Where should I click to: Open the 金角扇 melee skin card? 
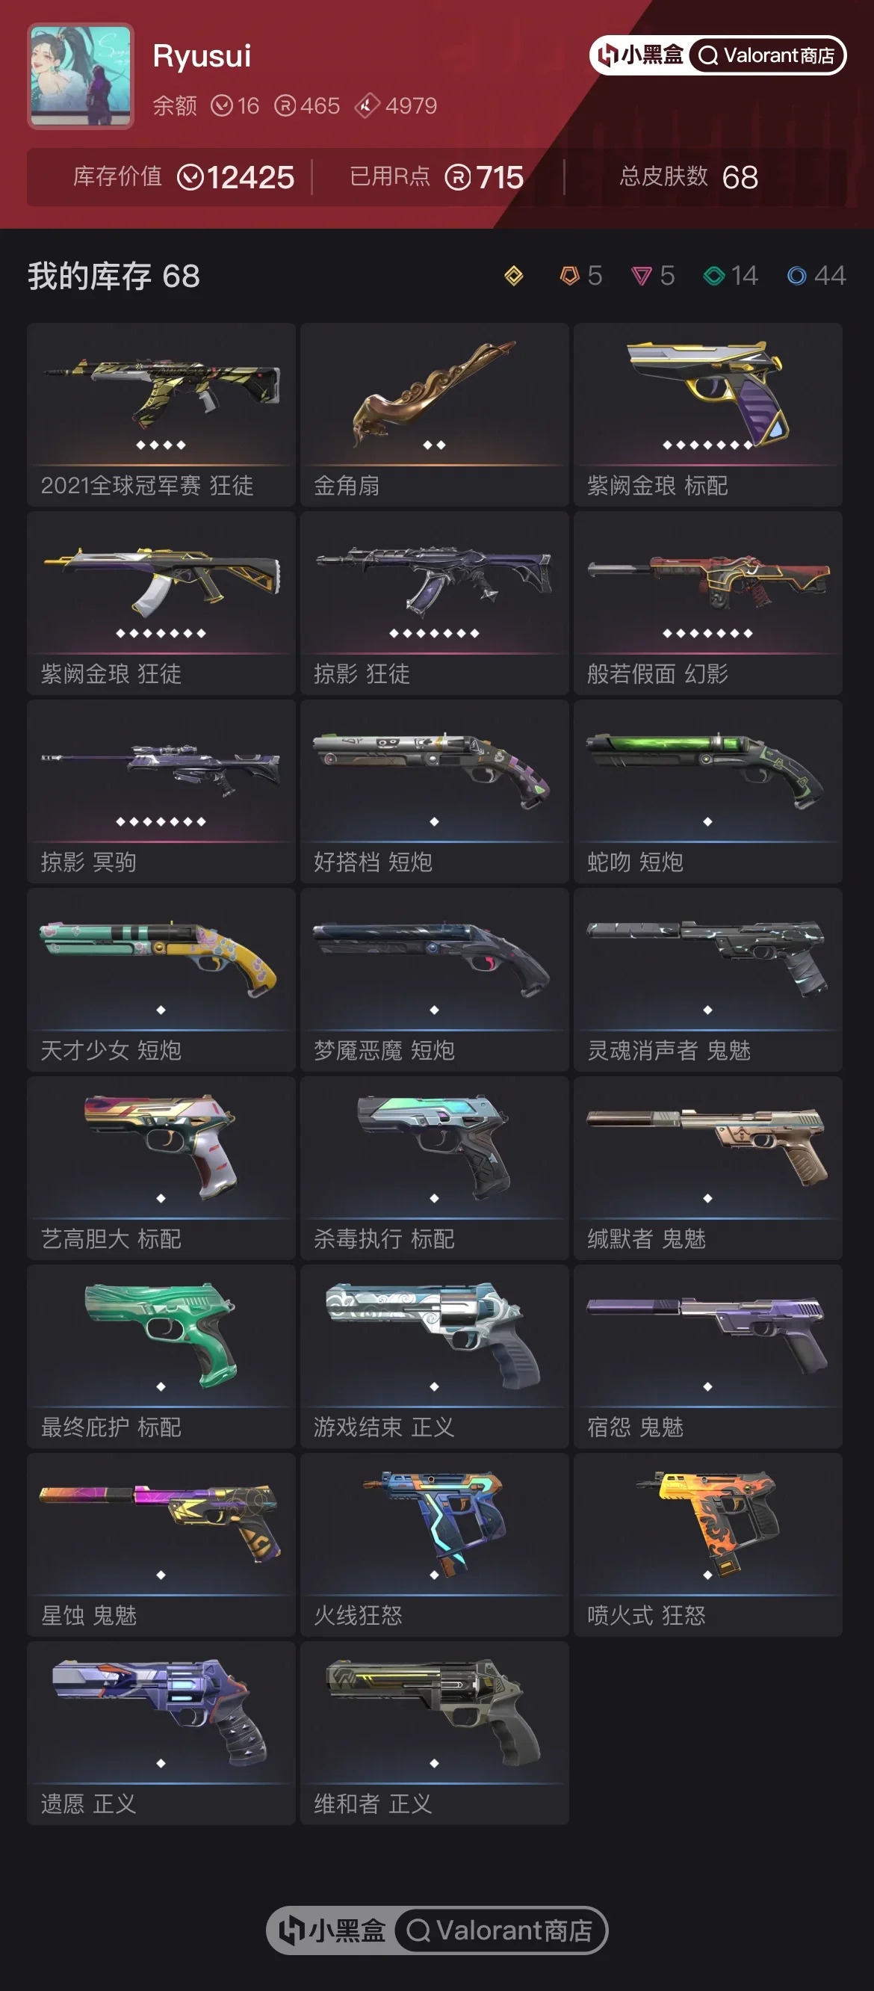434,414
